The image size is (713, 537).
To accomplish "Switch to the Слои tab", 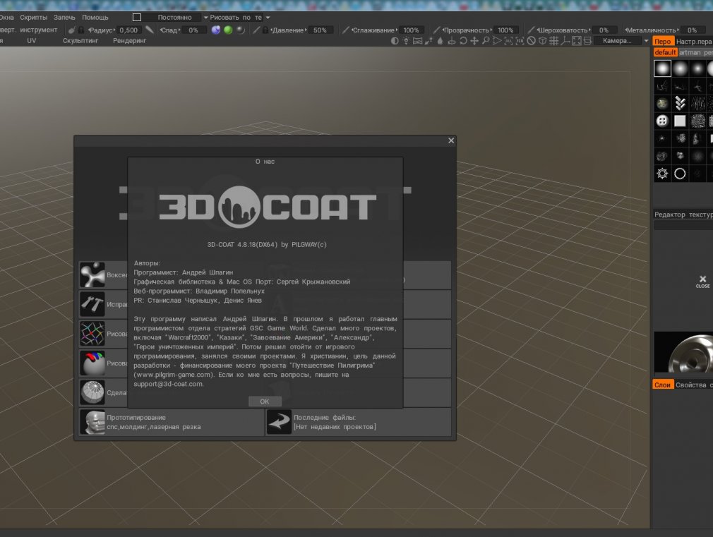I will (x=663, y=385).
